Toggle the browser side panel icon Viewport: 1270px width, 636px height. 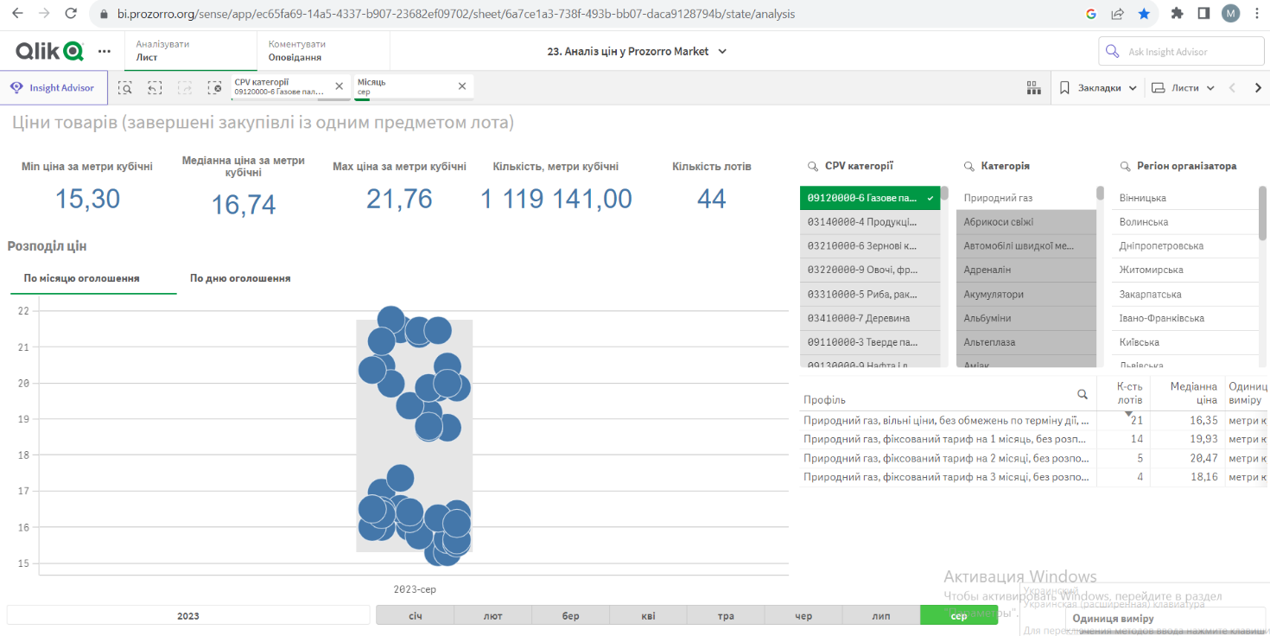click(1203, 14)
